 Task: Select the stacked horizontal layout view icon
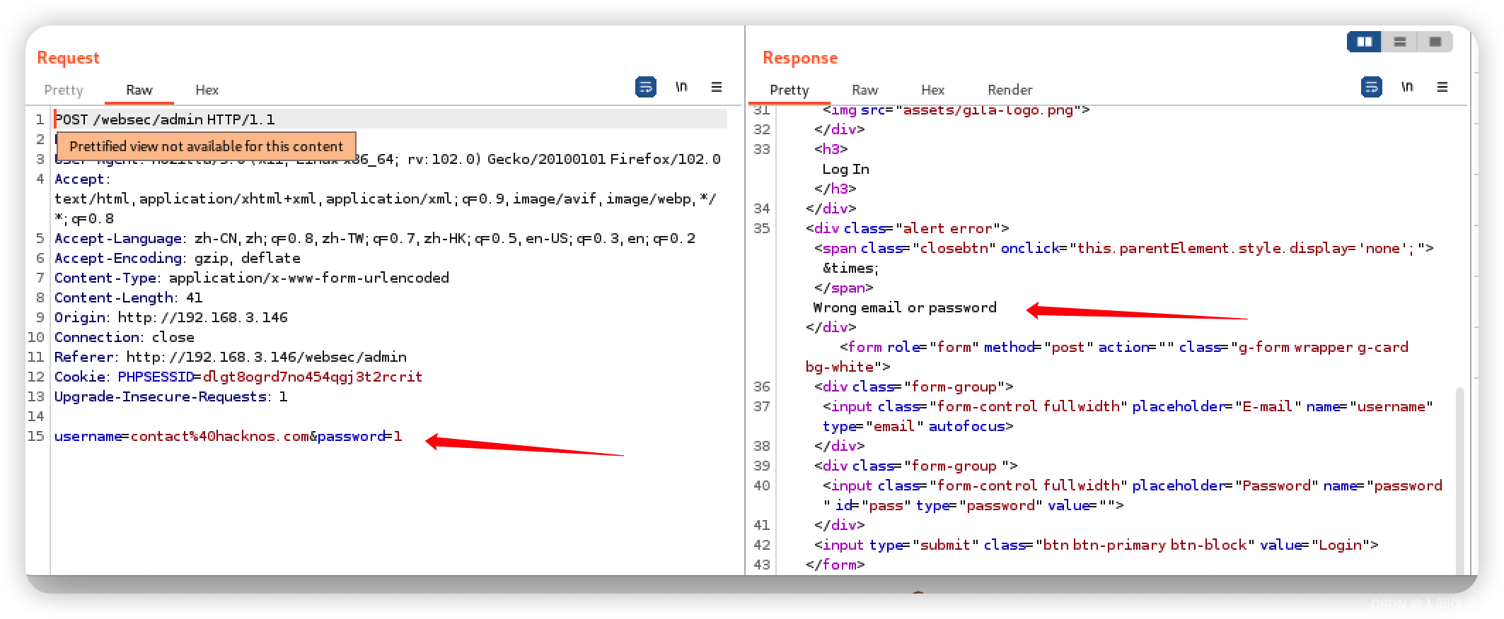click(1399, 42)
